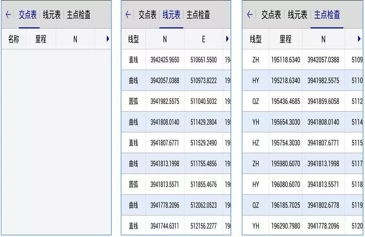Click the right arrow in 线元表 table header
The width and height of the screenshot is (365, 237).
[227, 38]
